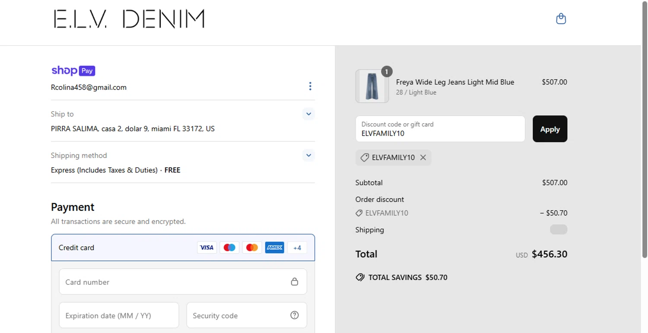Click the shipping address text PIRRA SALIMA
This screenshot has width=648, height=333.
point(133,129)
